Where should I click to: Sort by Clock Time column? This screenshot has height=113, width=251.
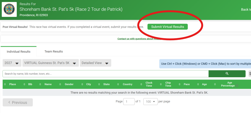click(149, 84)
